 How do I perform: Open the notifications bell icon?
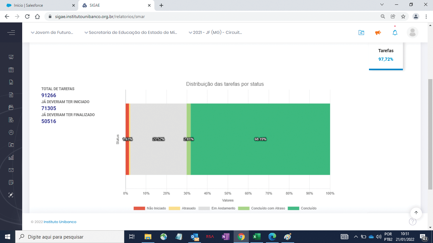point(395,33)
